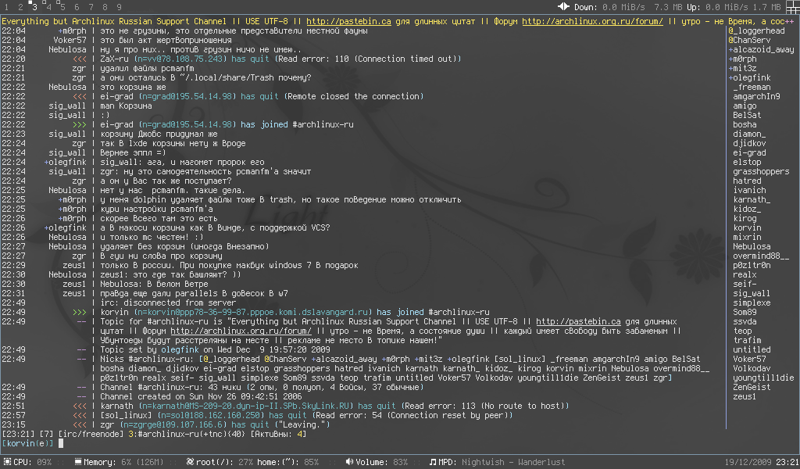Click the Volume speaker icon

coord(348,462)
